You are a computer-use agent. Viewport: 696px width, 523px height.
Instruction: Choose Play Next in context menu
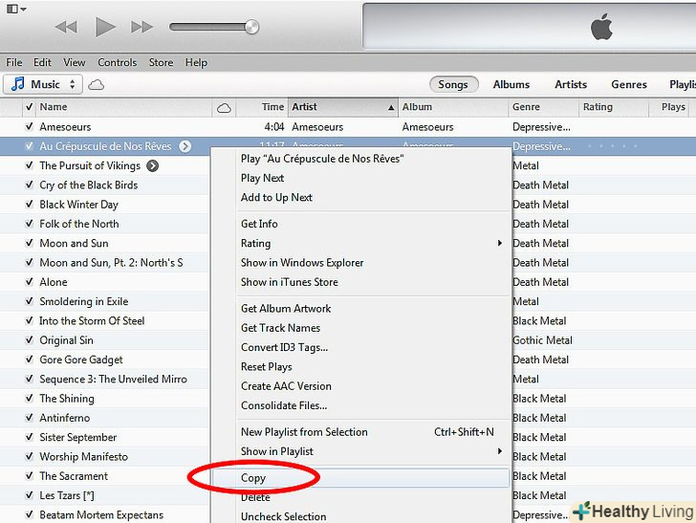(360, 178)
